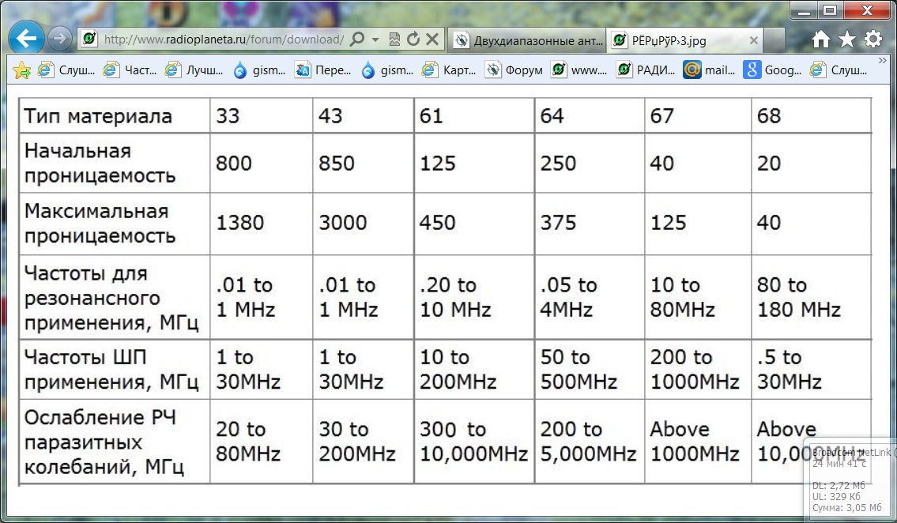Click the search magnifier in the address bar
The image size is (897, 523).
pyautogui.click(x=357, y=40)
